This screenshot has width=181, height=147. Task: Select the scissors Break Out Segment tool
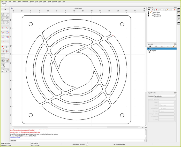pos(3,47)
